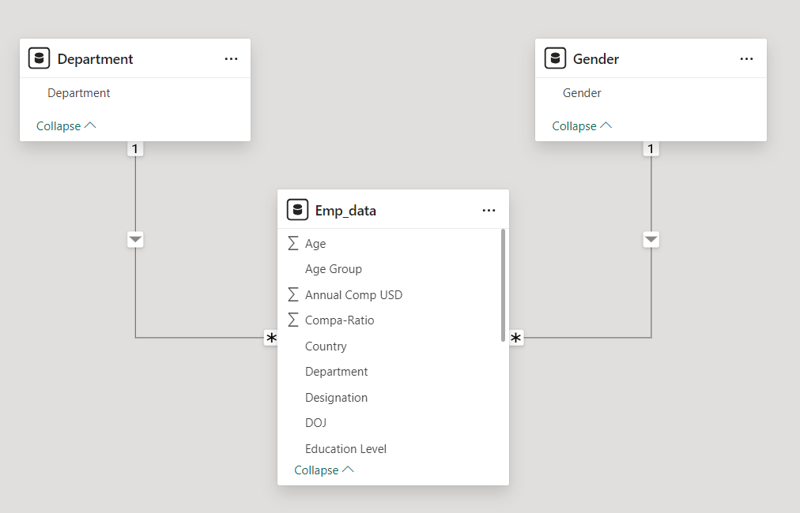Select the Gender column in Gender table
Viewport: 800px width, 513px height.
(582, 93)
